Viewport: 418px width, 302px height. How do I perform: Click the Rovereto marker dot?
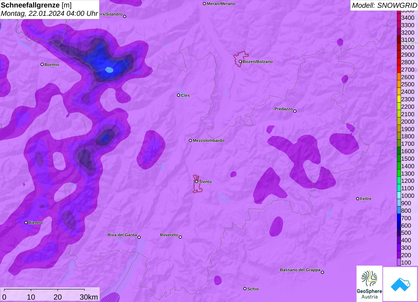[x=180, y=237]
